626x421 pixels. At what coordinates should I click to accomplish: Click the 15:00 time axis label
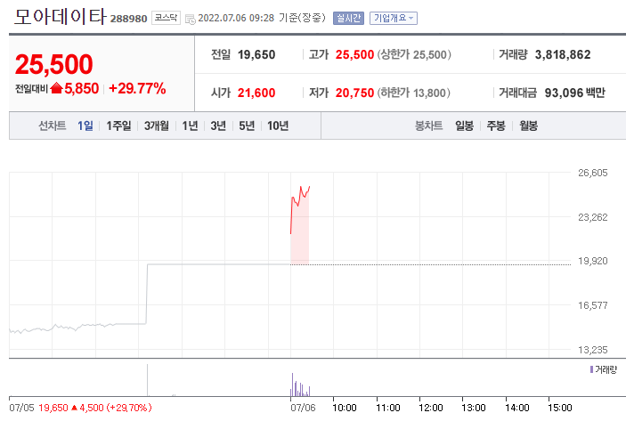[560, 408]
